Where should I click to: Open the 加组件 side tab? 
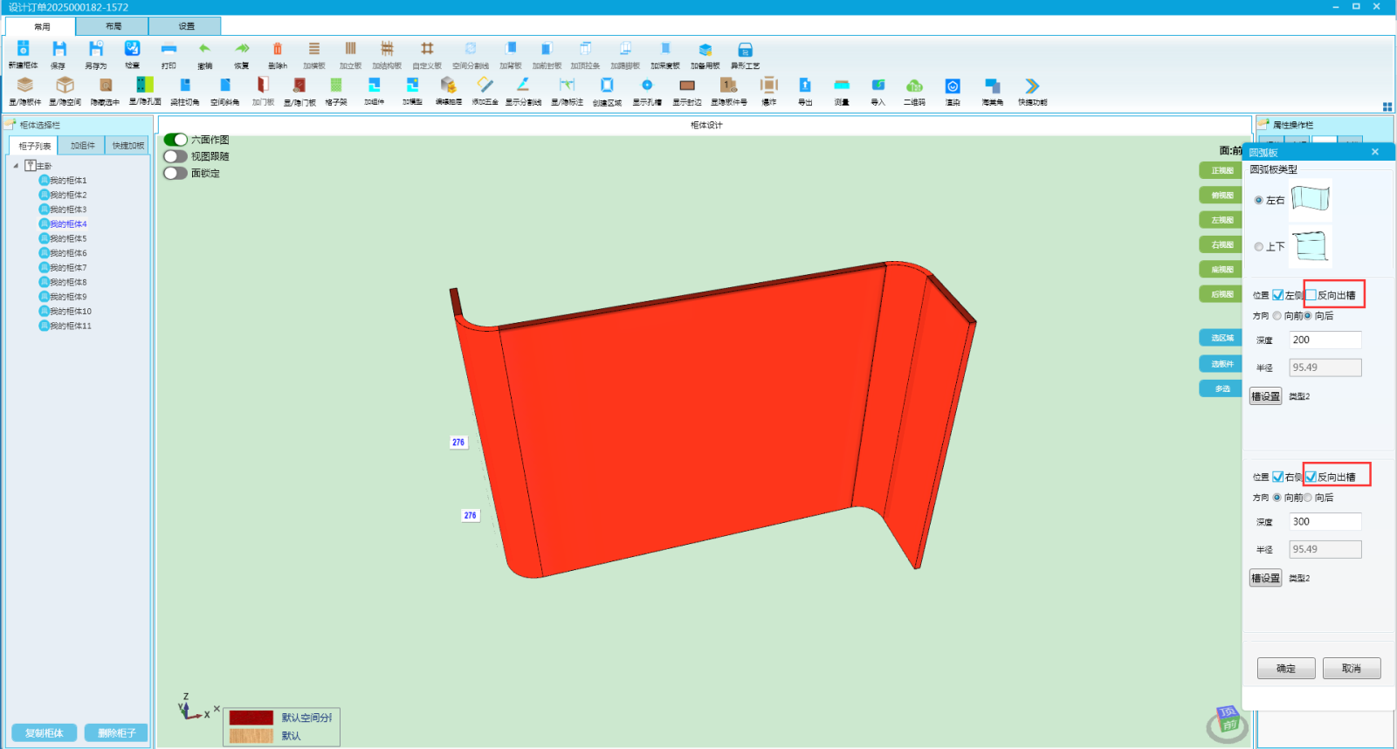[83, 146]
